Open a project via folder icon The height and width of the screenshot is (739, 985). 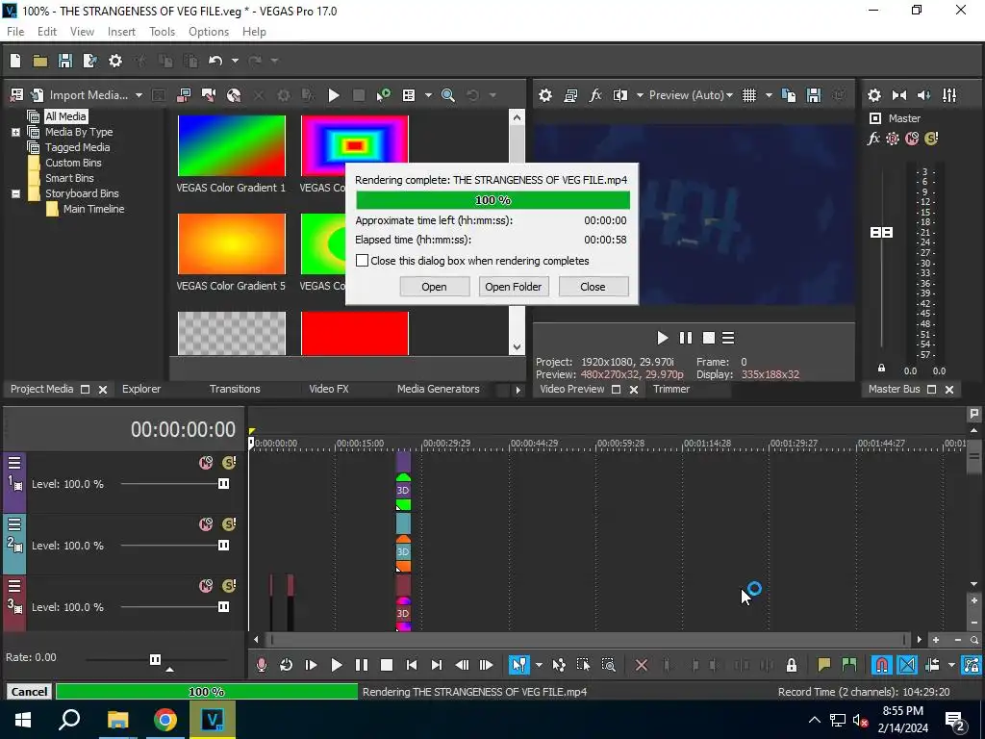point(40,61)
